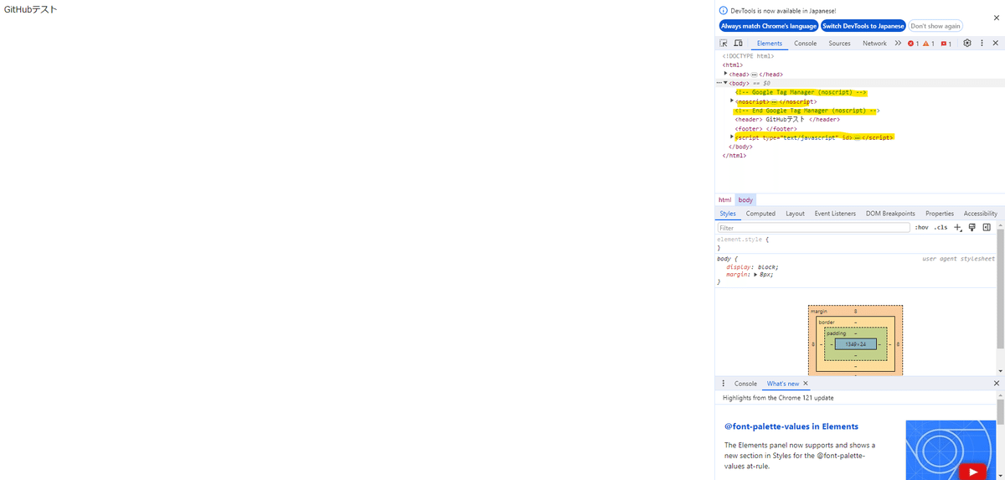The width and height of the screenshot is (1005, 480).
Task: Open @font-palette-values in Elements link
Action: tap(791, 426)
